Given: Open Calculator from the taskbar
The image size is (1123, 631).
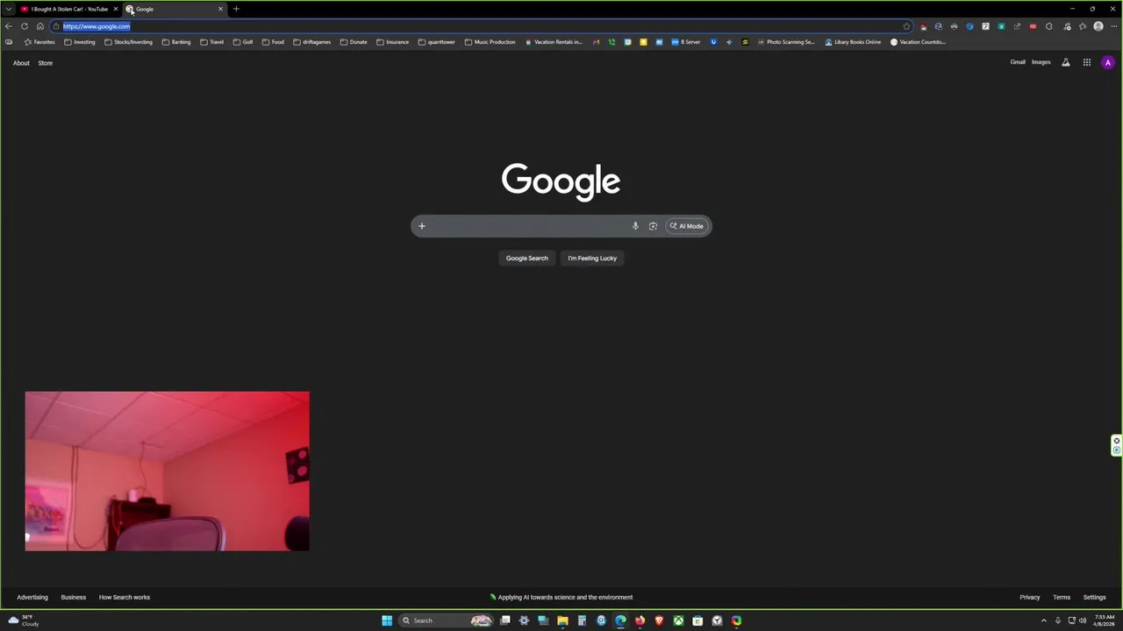Looking at the screenshot, I should pos(582,620).
